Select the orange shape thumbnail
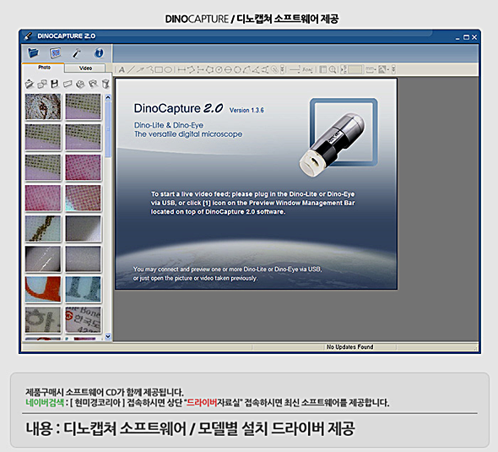The width and height of the screenshot is (498, 452). tap(43, 289)
